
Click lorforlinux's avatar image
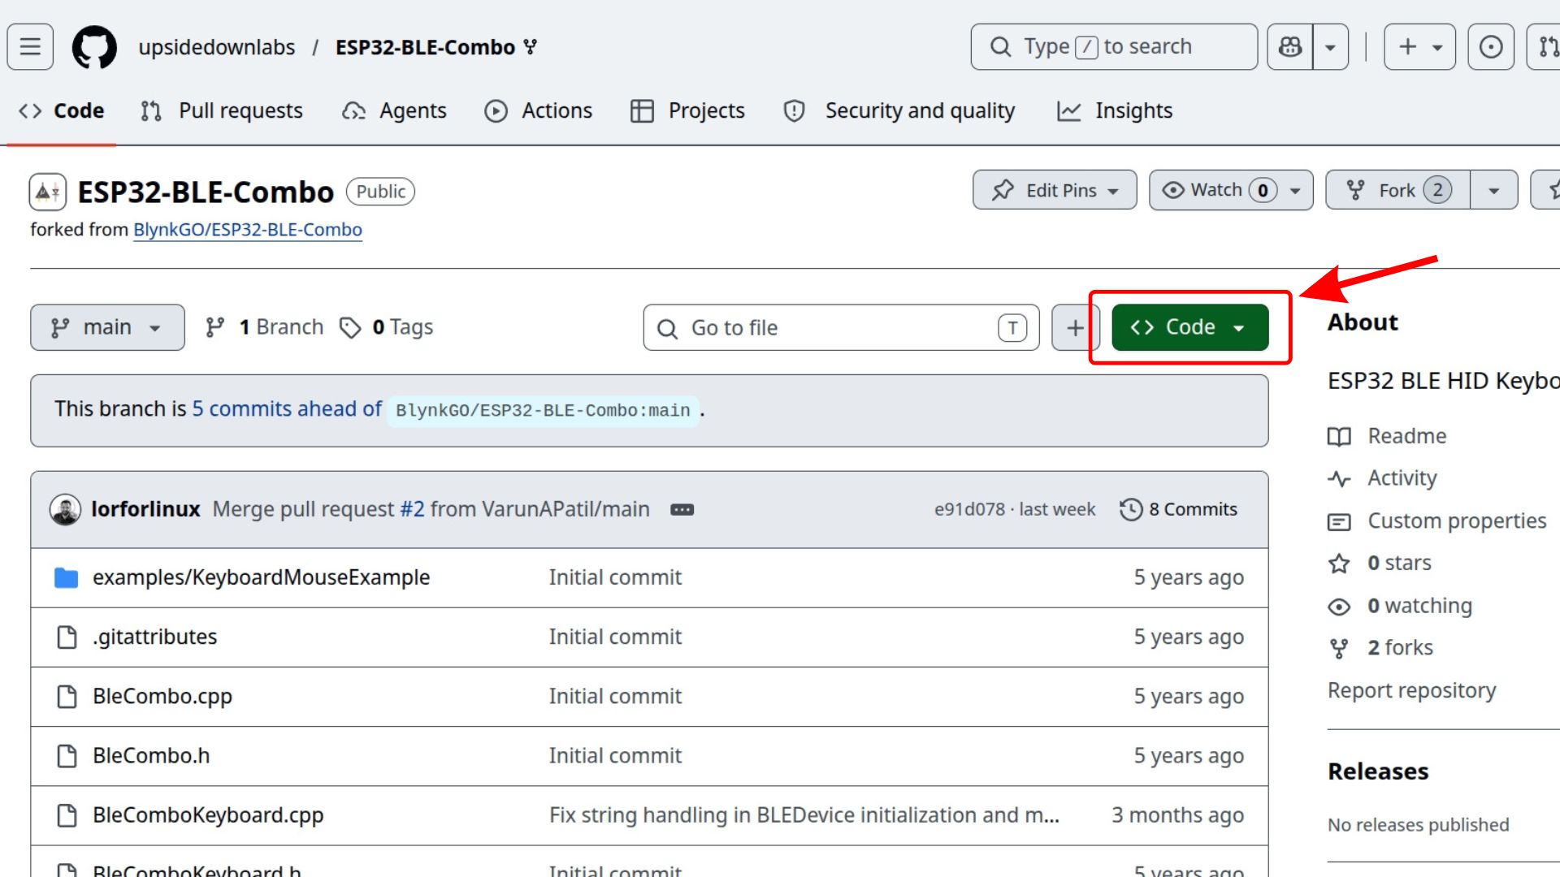(65, 510)
